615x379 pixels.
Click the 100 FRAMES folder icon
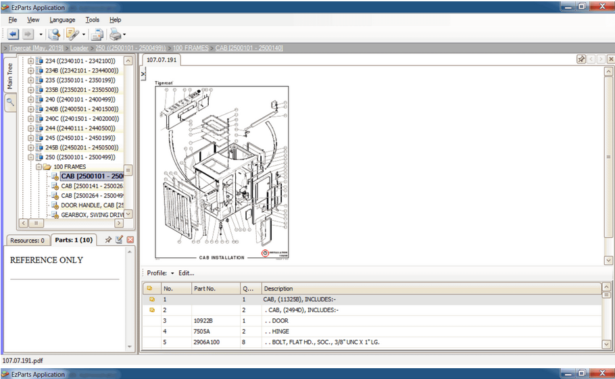click(47, 167)
